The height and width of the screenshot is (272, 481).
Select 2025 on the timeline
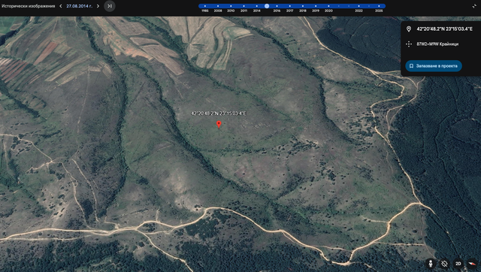coord(379,6)
